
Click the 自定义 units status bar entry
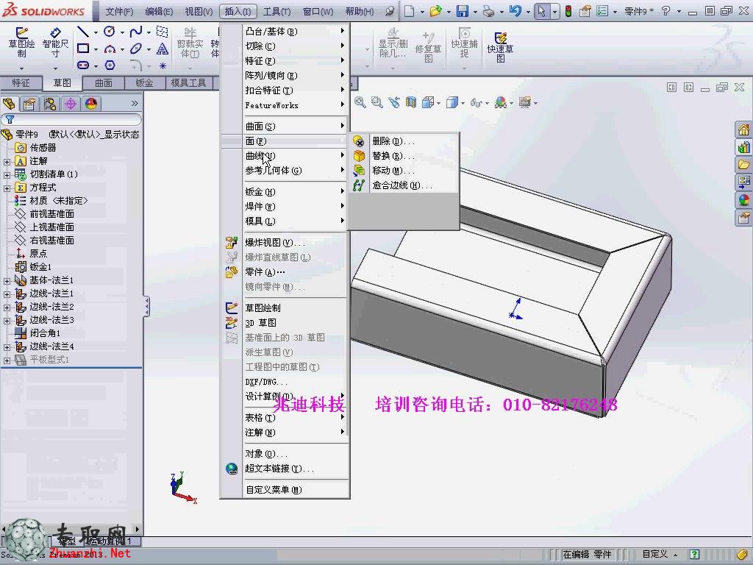tap(655, 555)
